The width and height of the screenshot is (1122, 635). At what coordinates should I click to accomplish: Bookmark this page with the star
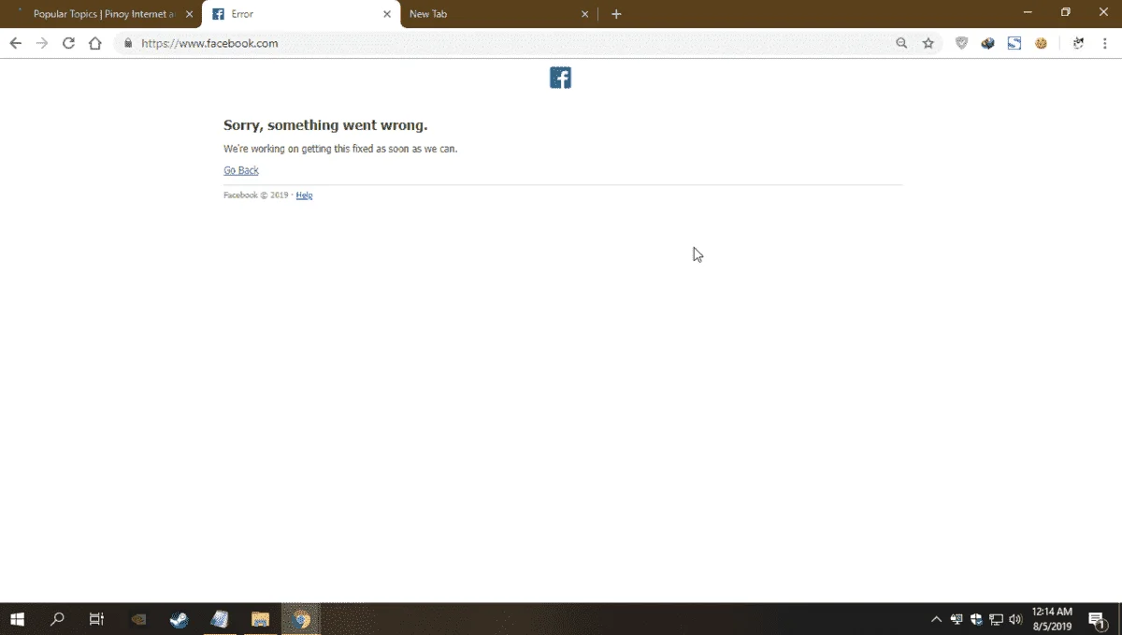tap(928, 43)
